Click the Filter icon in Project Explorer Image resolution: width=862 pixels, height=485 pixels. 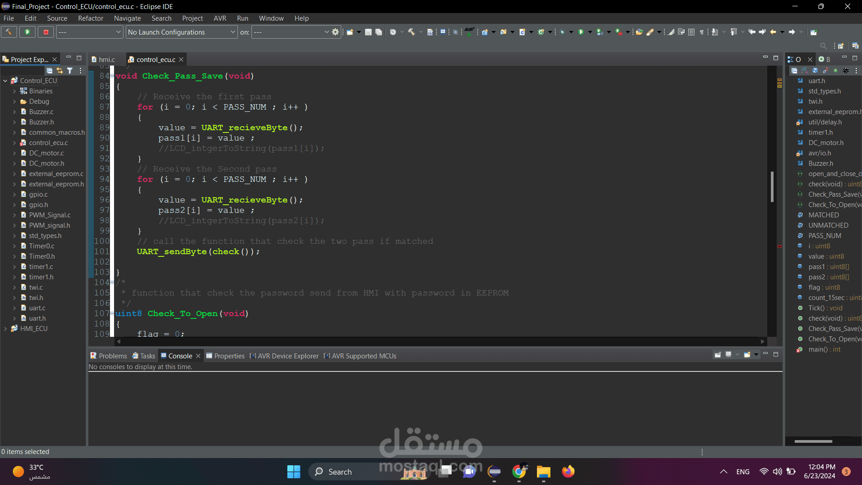pos(70,71)
